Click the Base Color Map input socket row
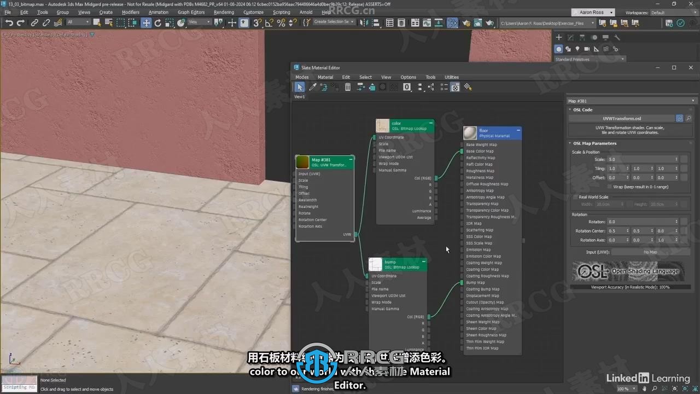The height and width of the screenshot is (394, 700). 491,152
